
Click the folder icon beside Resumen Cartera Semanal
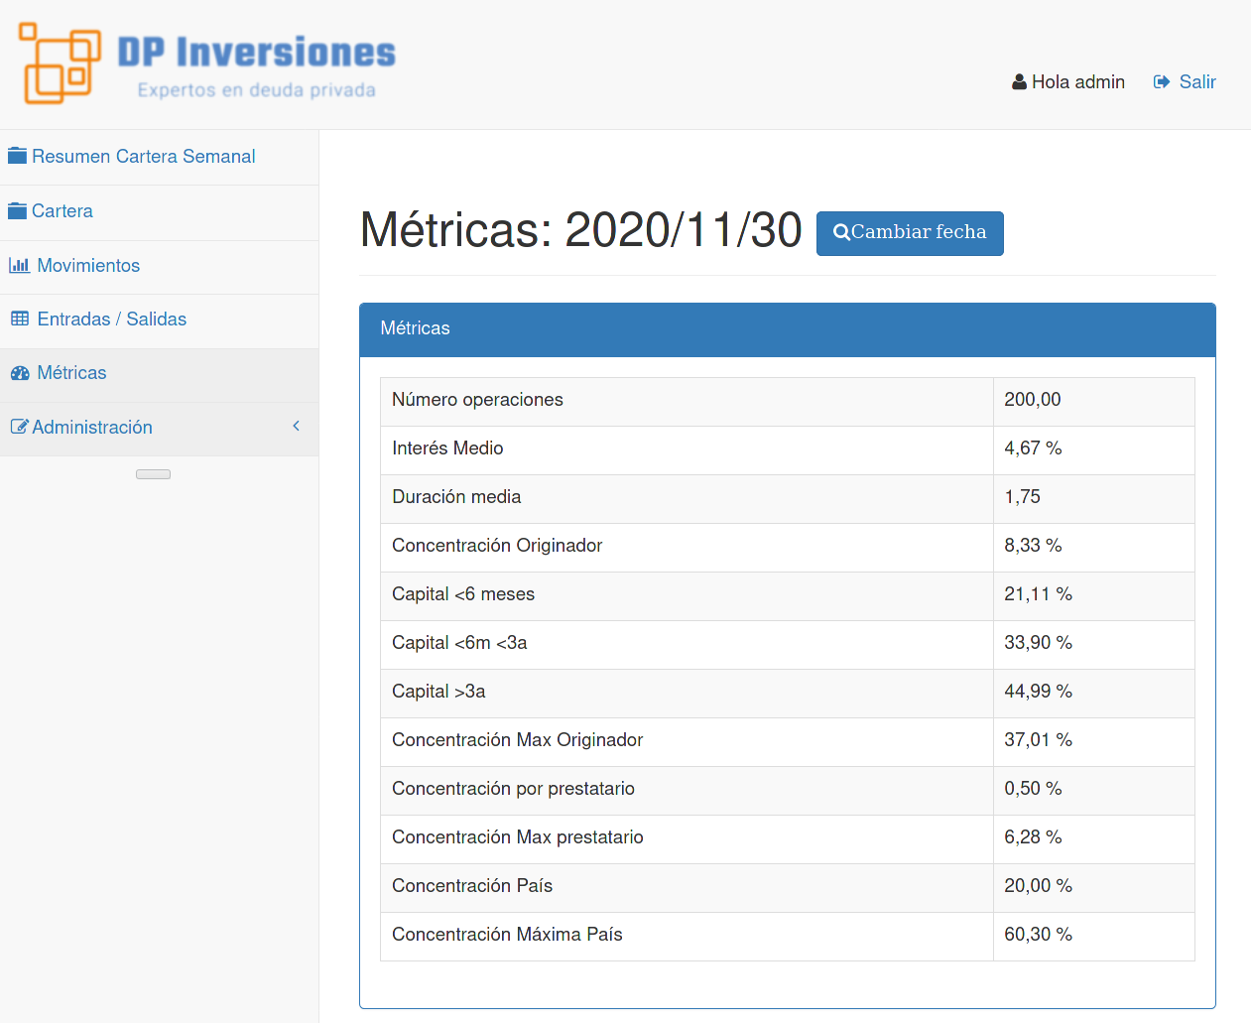[17, 156]
